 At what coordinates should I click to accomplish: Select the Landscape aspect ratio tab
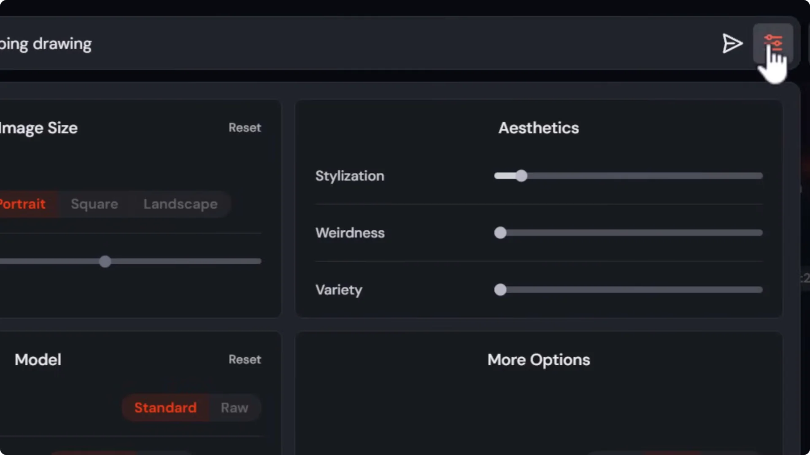(x=180, y=204)
